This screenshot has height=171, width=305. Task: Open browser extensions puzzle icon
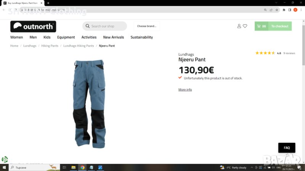tap(284, 10)
